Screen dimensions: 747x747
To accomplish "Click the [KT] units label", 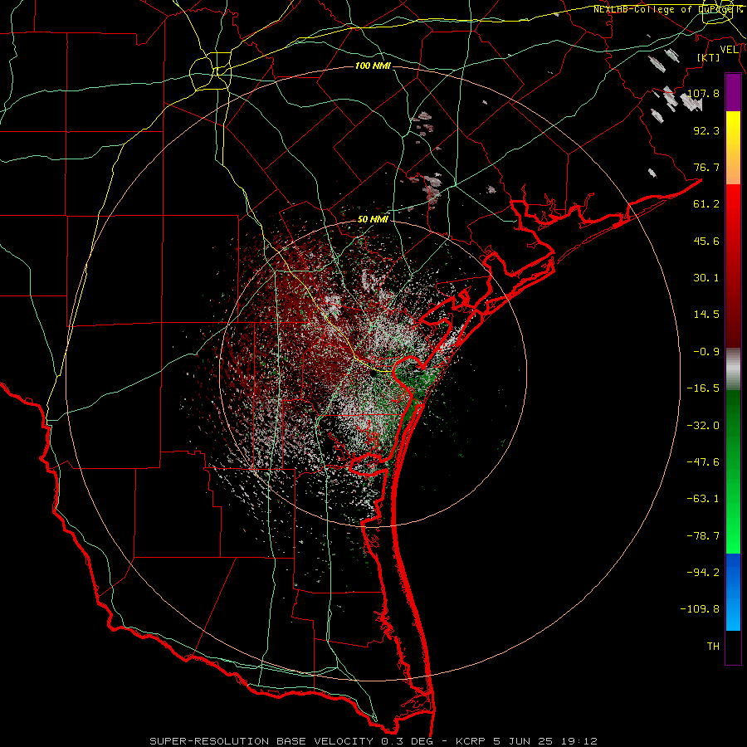I will click(x=709, y=57).
